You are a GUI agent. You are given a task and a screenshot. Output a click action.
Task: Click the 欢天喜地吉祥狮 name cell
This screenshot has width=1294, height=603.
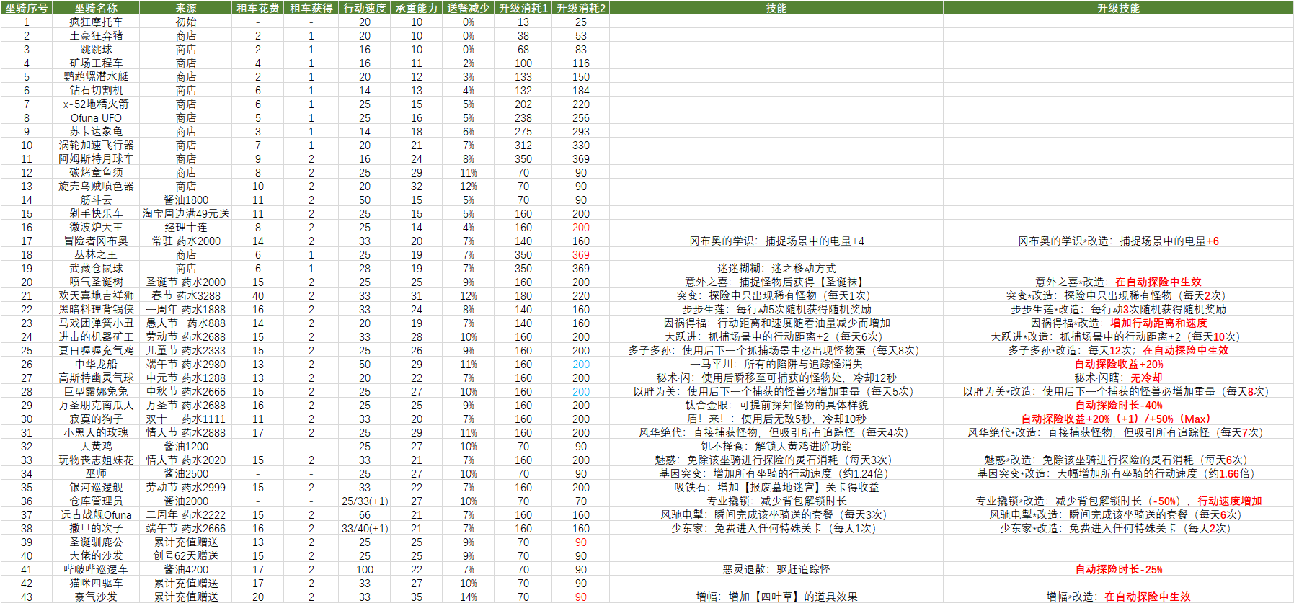[x=96, y=295]
